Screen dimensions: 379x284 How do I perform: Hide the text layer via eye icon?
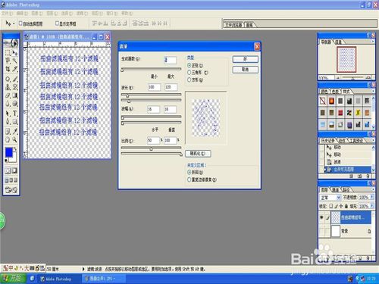coord(321,217)
